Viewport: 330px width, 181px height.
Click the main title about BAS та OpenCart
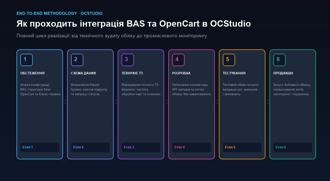(134, 24)
